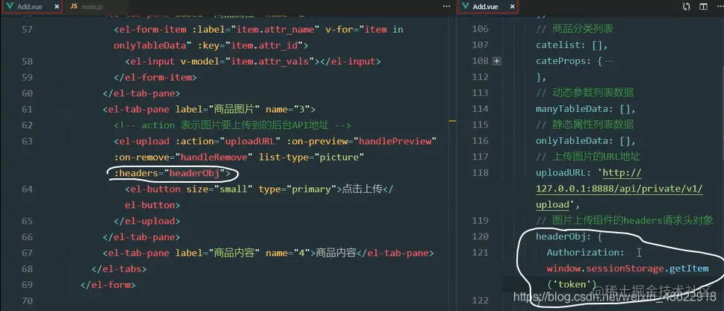
Task: Click '</el-form>' closing tag on line 69
Action: [x=108, y=285]
